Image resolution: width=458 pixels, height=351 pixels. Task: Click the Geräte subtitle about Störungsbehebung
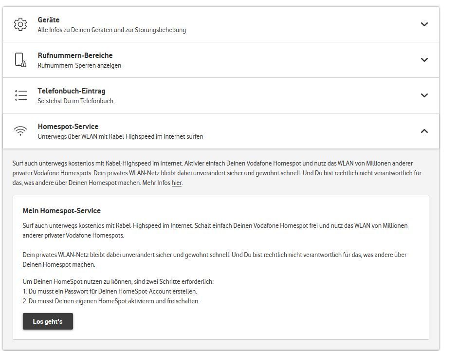(x=111, y=30)
